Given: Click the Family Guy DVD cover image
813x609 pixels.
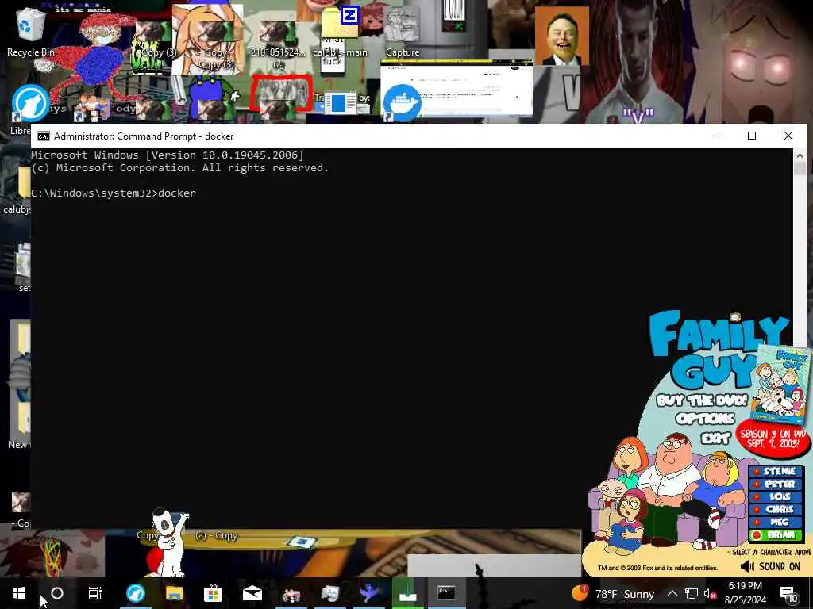Looking at the screenshot, I should click(x=780, y=385).
